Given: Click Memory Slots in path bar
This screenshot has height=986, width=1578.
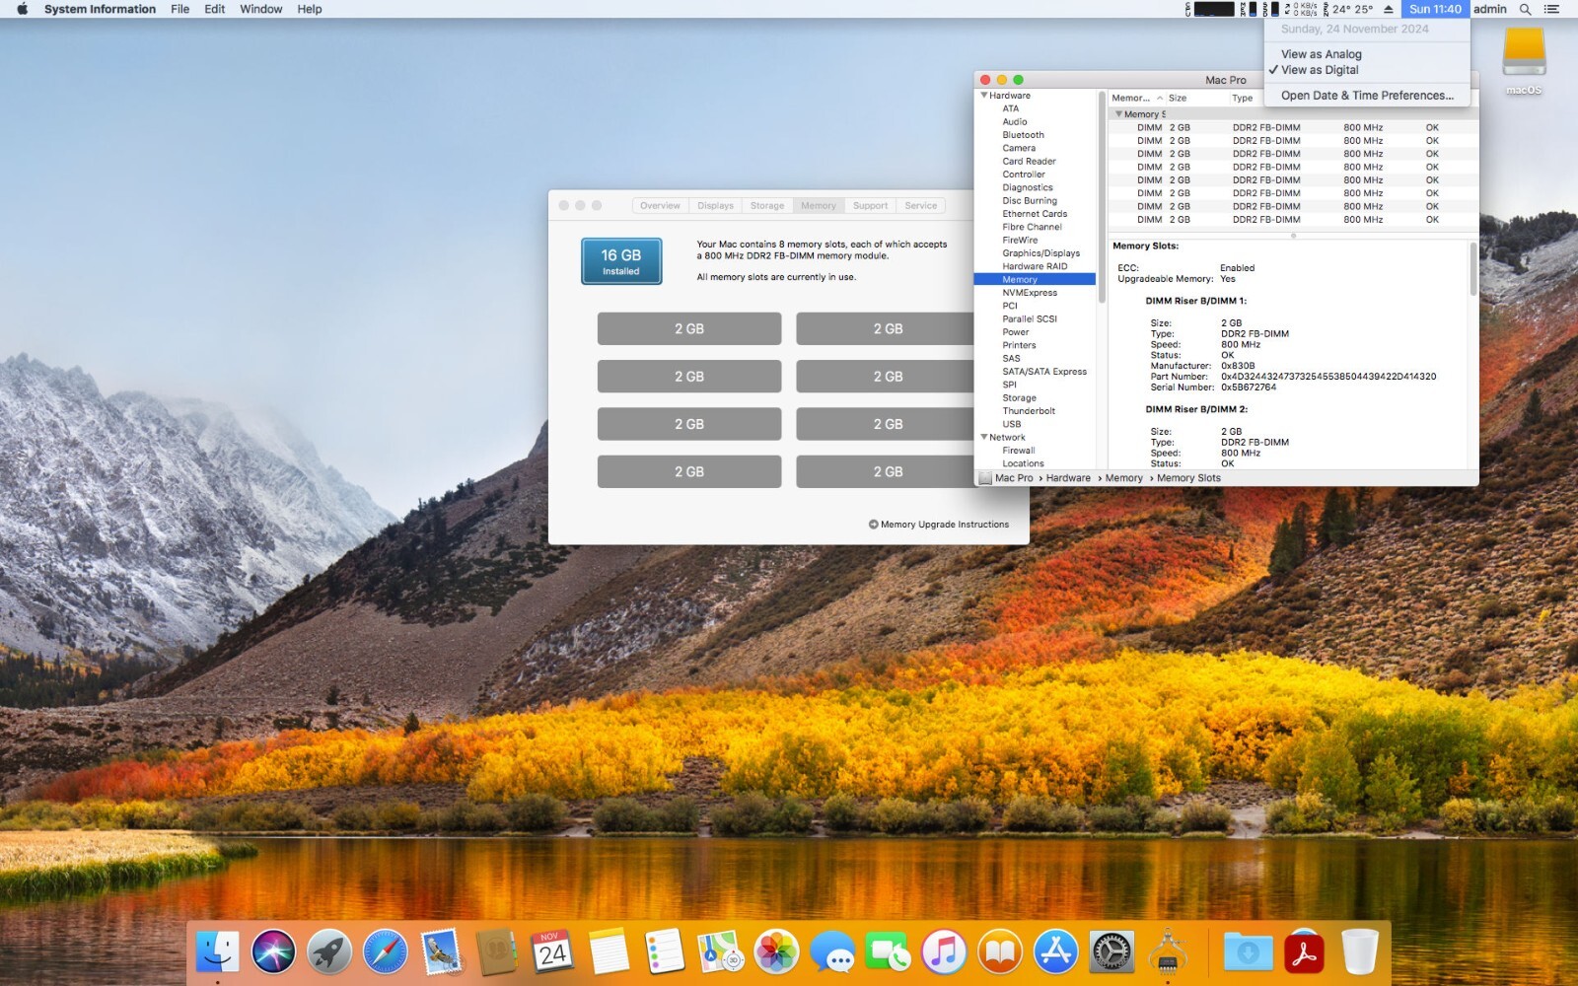Looking at the screenshot, I should pyautogui.click(x=1188, y=478).
